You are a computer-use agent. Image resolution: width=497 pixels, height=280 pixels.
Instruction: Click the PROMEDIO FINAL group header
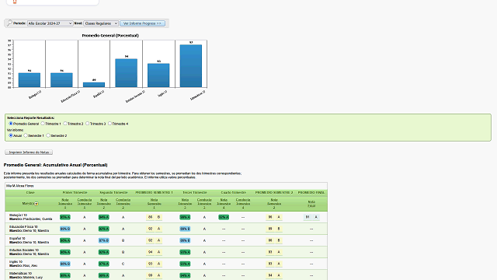pos(311,193)
